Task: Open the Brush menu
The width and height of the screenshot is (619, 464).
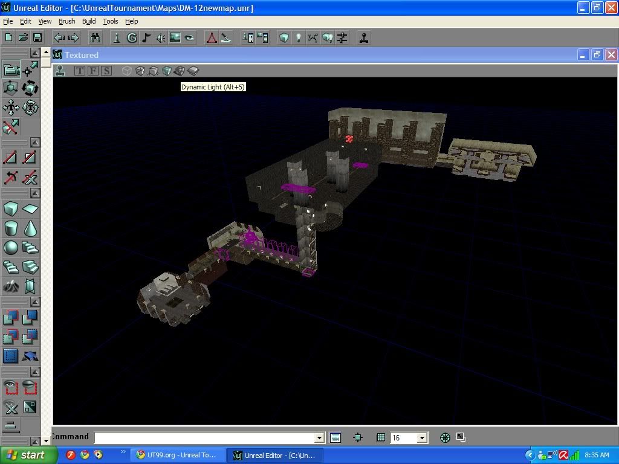Action: [66, 21]
